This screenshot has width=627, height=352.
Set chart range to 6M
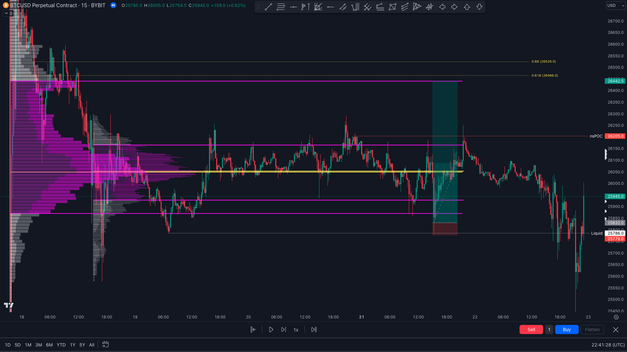pos(49,345)
